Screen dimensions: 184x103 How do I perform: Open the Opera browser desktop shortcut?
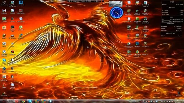(x=4, y=86)
